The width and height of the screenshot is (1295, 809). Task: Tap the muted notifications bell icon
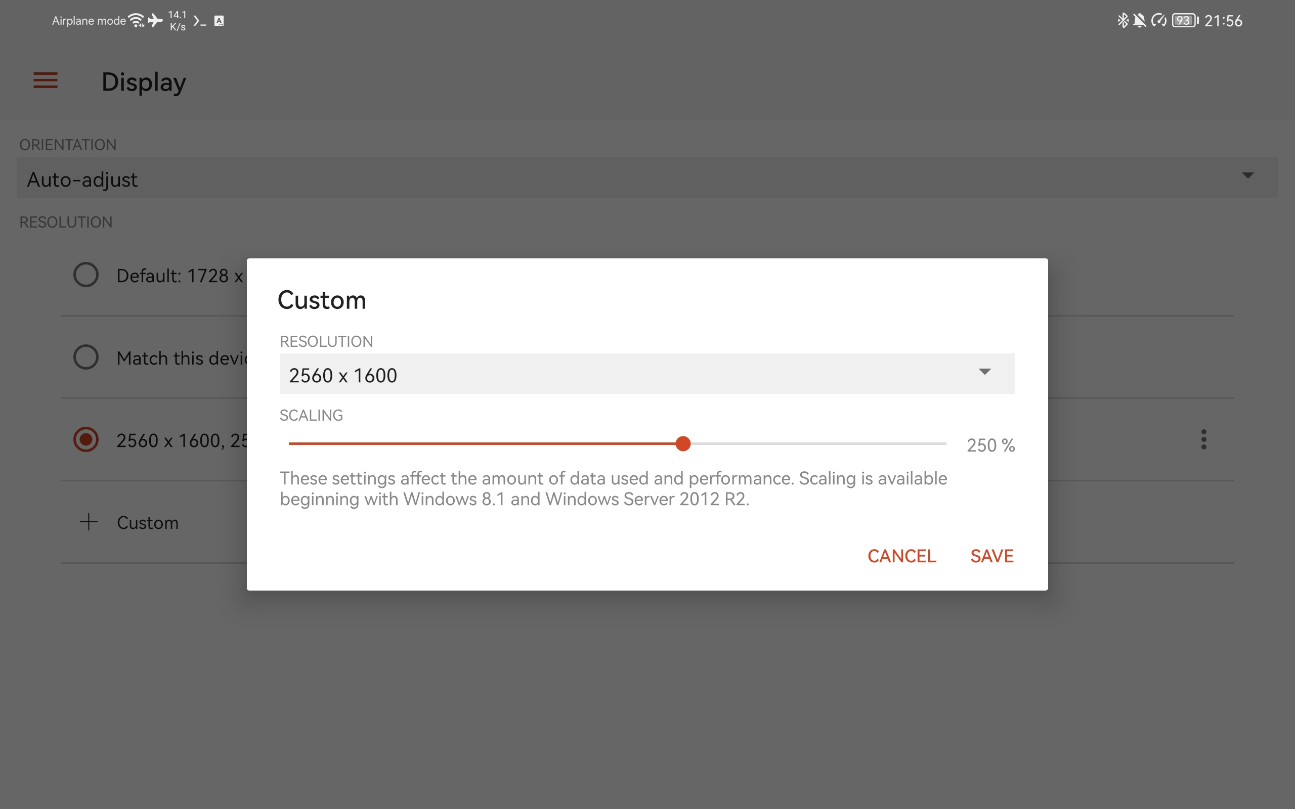[1140, 20]
